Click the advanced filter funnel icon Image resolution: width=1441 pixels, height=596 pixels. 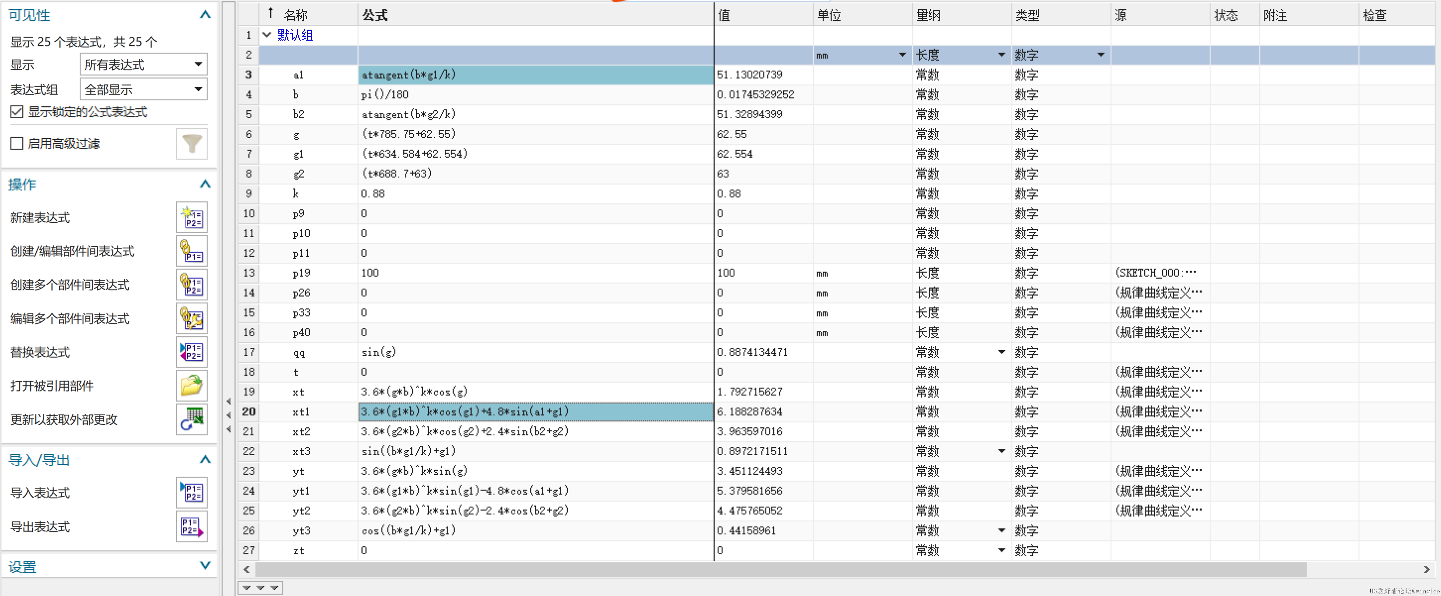[x=192, y=144]
